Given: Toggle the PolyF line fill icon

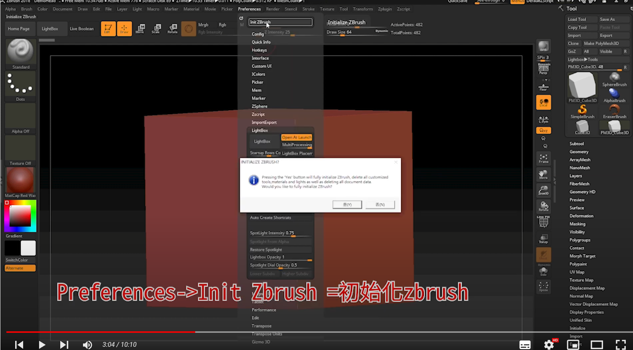Looking at the screenshot, I should [x=544, y=222].
